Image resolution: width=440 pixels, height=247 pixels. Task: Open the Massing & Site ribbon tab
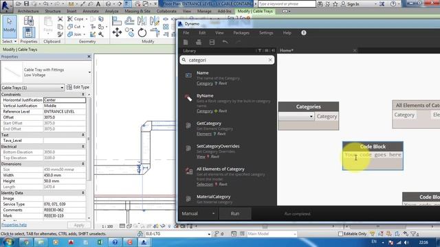click(x=137, y=11)
